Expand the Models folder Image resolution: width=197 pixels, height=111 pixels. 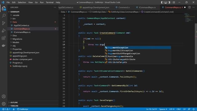point(16,43)
